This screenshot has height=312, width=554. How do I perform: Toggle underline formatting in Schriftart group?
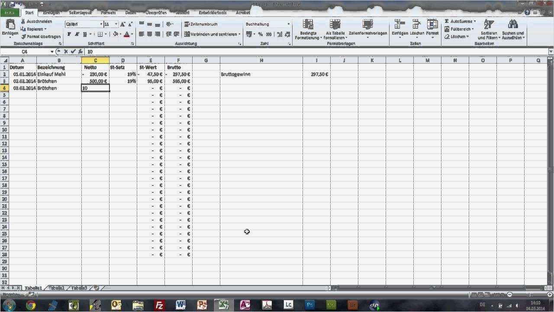84,34
